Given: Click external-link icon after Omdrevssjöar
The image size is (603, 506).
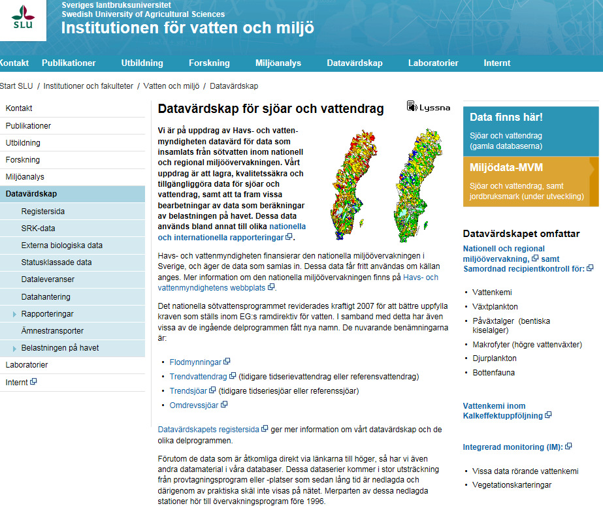Looking at the screenshot, I should tap(224, 404).
